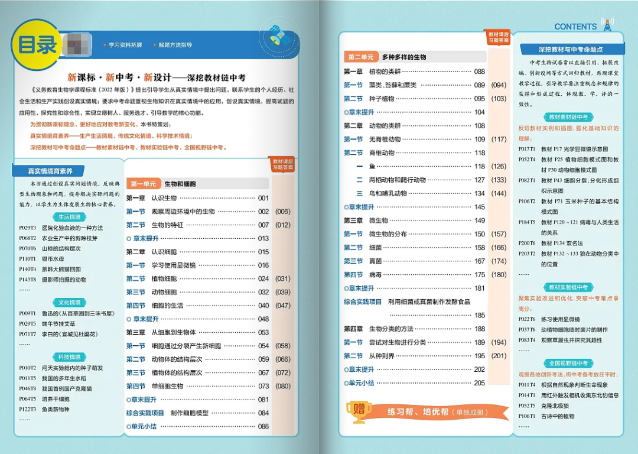Open the 细胞的生活 section entry
This screenshot has height=454, width=638.
tap(197, 306)
